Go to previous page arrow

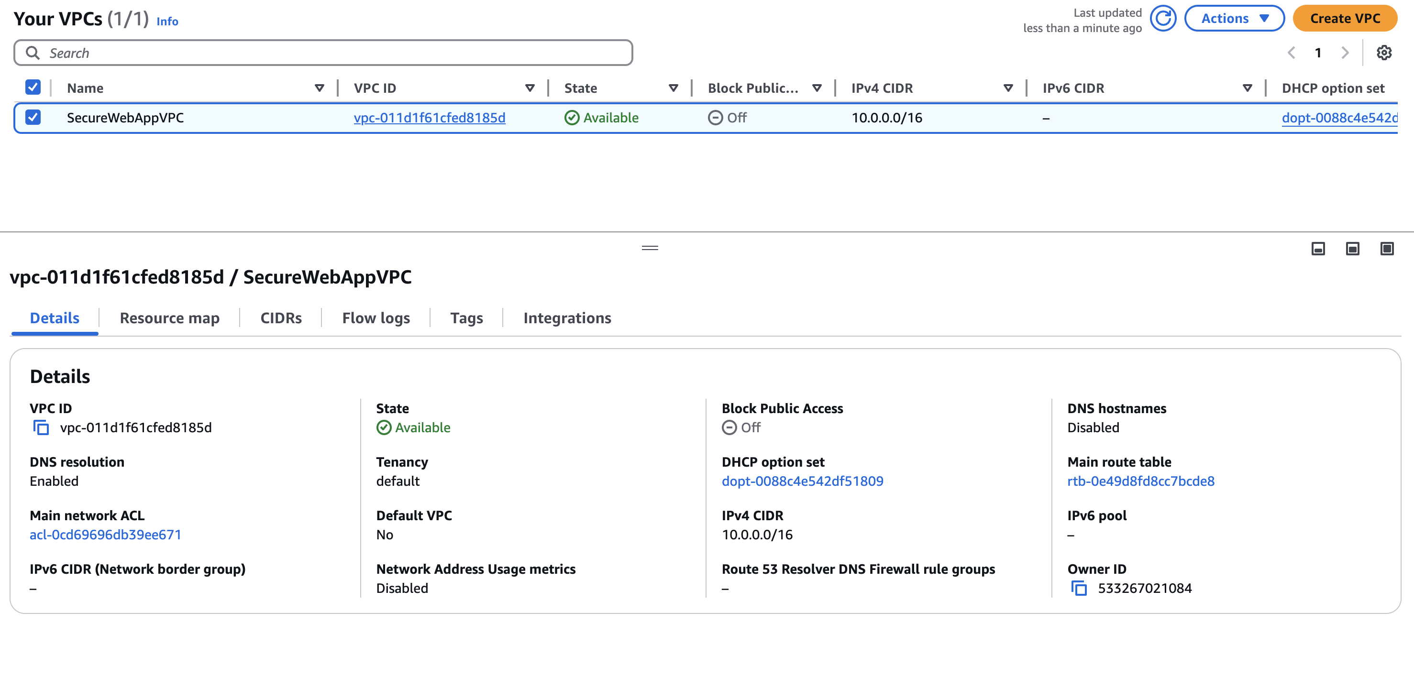coord(1291,53)
